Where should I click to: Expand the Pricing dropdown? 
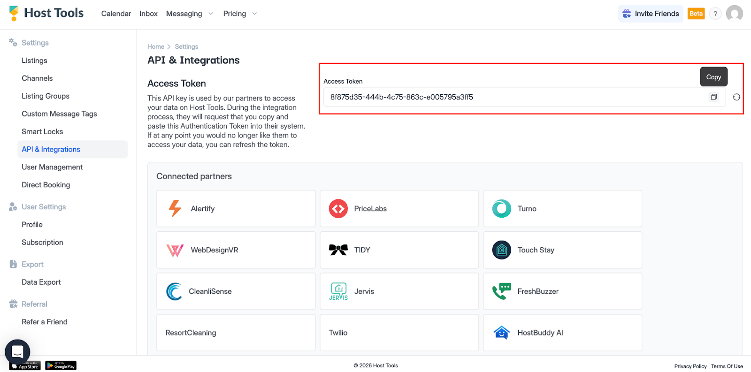(240, 14)
